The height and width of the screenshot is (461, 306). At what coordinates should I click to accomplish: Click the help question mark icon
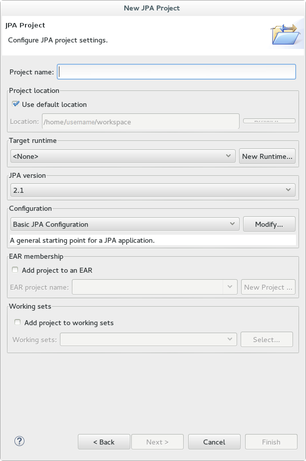pos(19,441)
